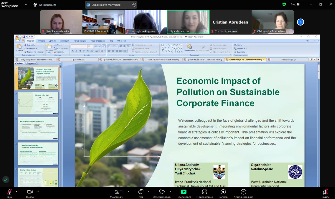
Task: Open the Zoom Workplace dropdown menu
Action: [x=26, y=5]
